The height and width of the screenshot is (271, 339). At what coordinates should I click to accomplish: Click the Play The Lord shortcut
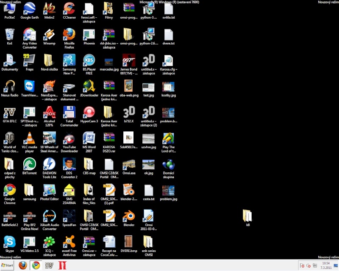coord(169,142)
